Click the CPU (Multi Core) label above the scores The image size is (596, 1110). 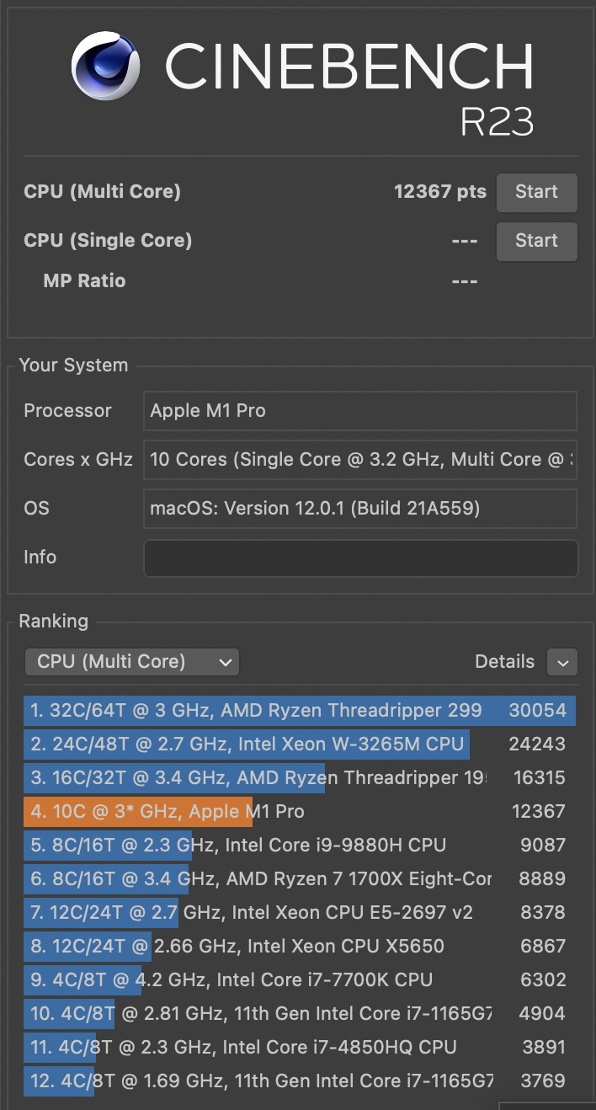coord(102,192)
